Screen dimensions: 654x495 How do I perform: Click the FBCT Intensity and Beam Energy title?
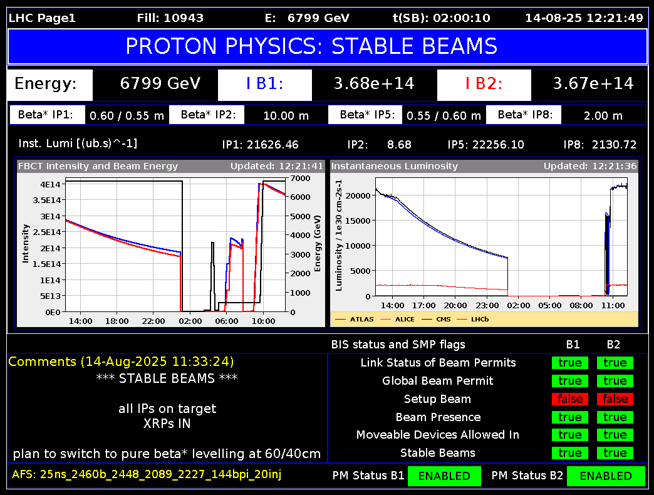[x=98, y=166]
